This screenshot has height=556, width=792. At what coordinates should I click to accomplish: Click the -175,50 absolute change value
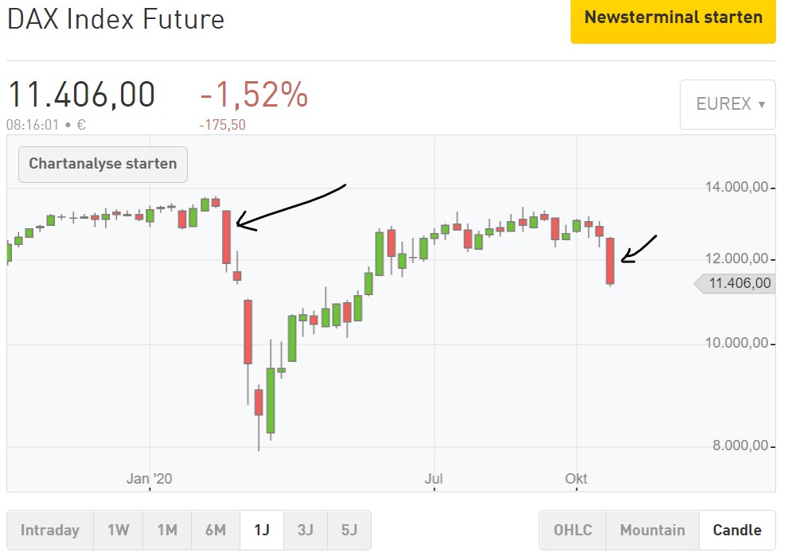(x=223, y=124)
